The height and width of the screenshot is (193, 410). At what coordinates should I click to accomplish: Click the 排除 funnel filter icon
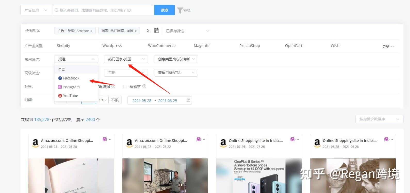pyautogui.click(x=180, y=10)
